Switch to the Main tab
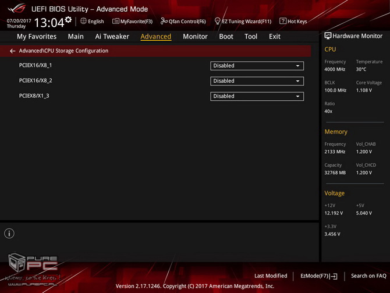 76,37
